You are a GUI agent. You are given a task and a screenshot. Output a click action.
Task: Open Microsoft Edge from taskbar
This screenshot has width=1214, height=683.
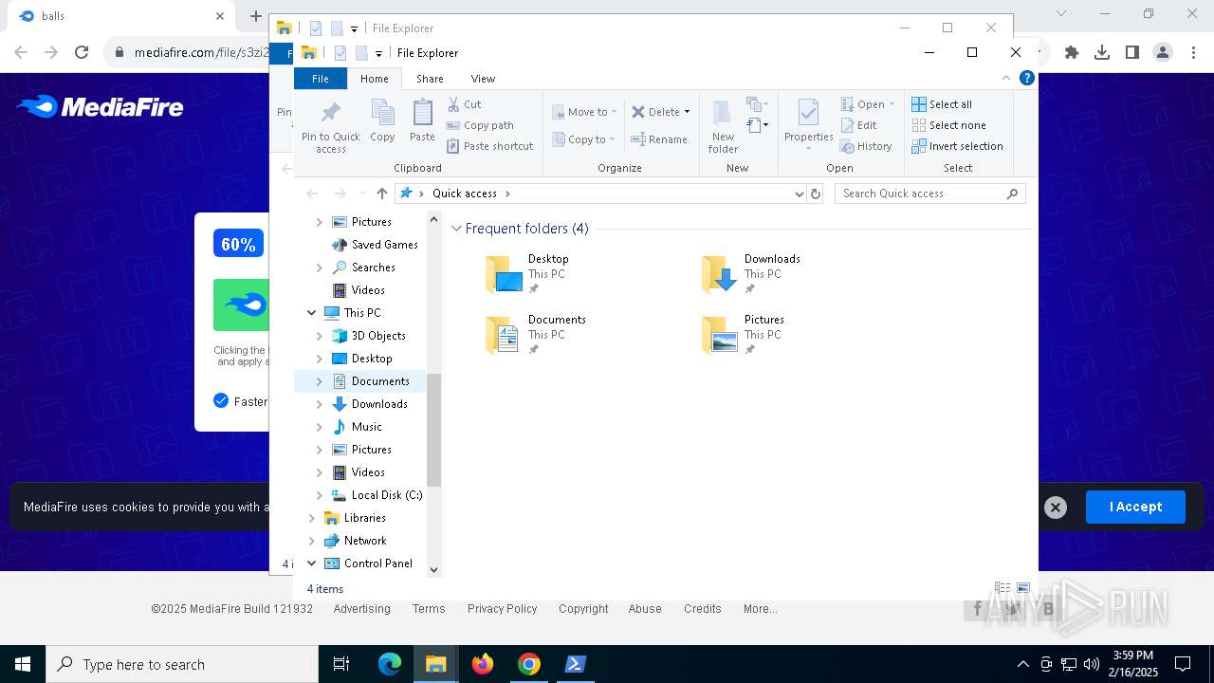pos(390,664)
